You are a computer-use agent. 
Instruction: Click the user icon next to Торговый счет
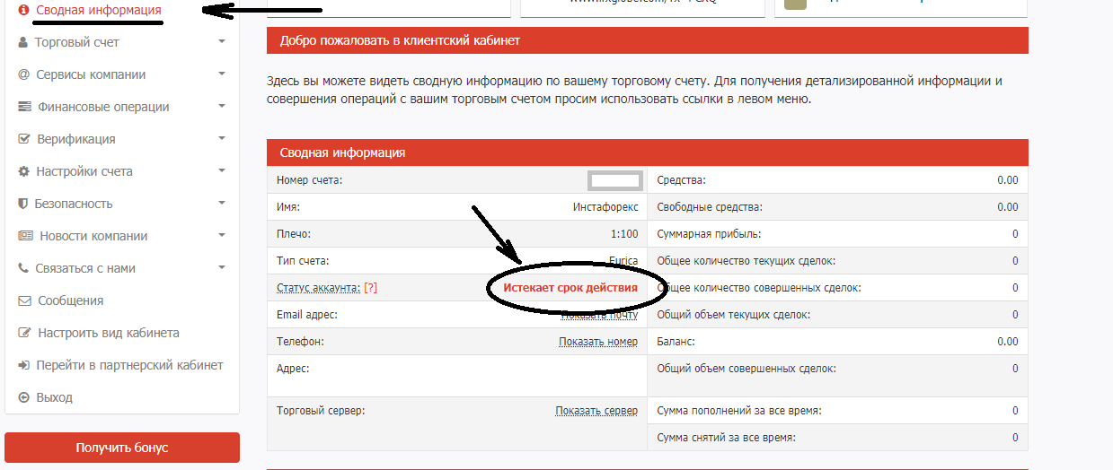pos(23,42)
